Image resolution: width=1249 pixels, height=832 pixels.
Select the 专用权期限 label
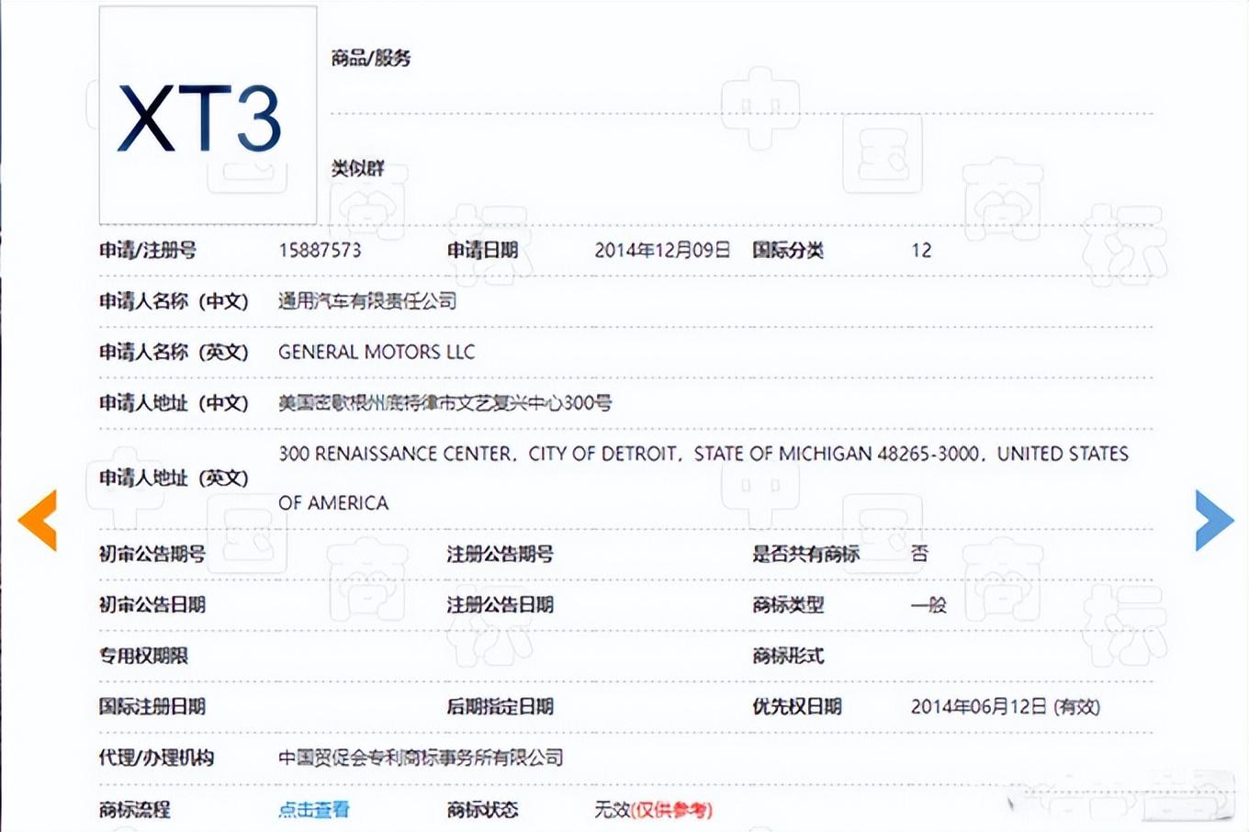[143, 656]
